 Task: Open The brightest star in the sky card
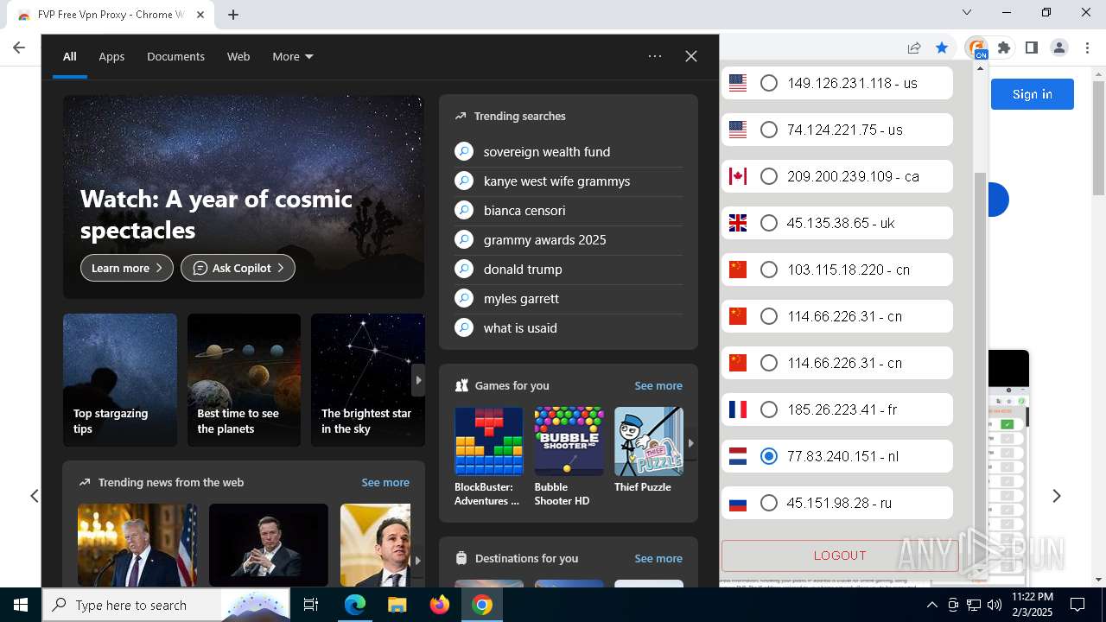click(368, 380)
